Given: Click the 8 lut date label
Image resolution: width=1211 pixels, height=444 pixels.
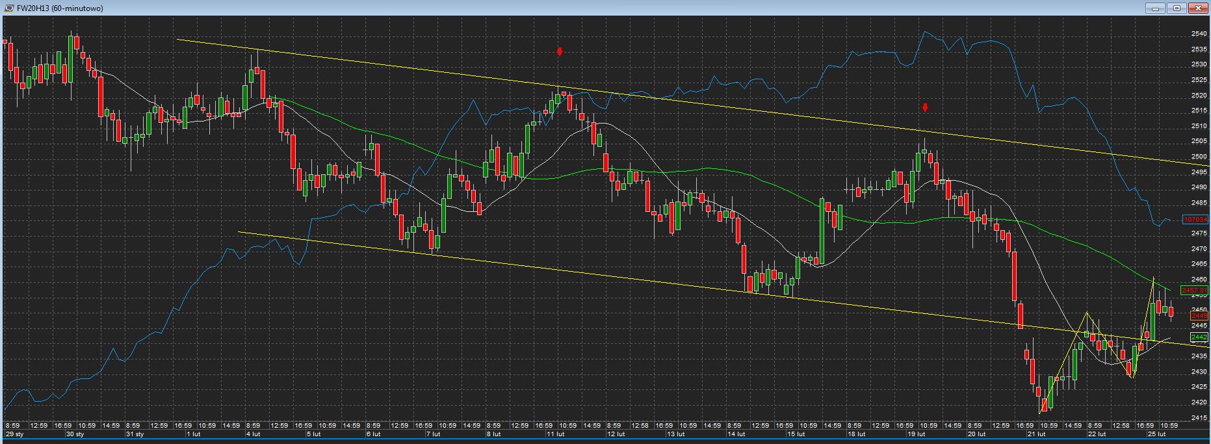Looking at the screenshot, I should [494, 434].
